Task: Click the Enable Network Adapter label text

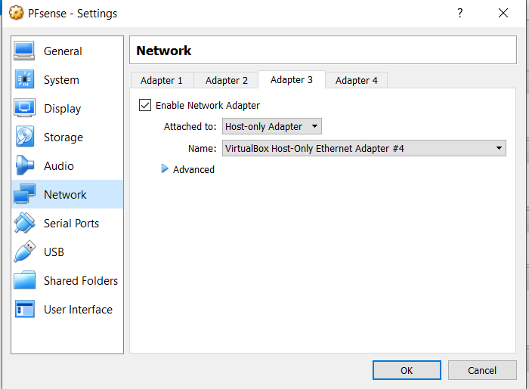Action: pos(208,106)
